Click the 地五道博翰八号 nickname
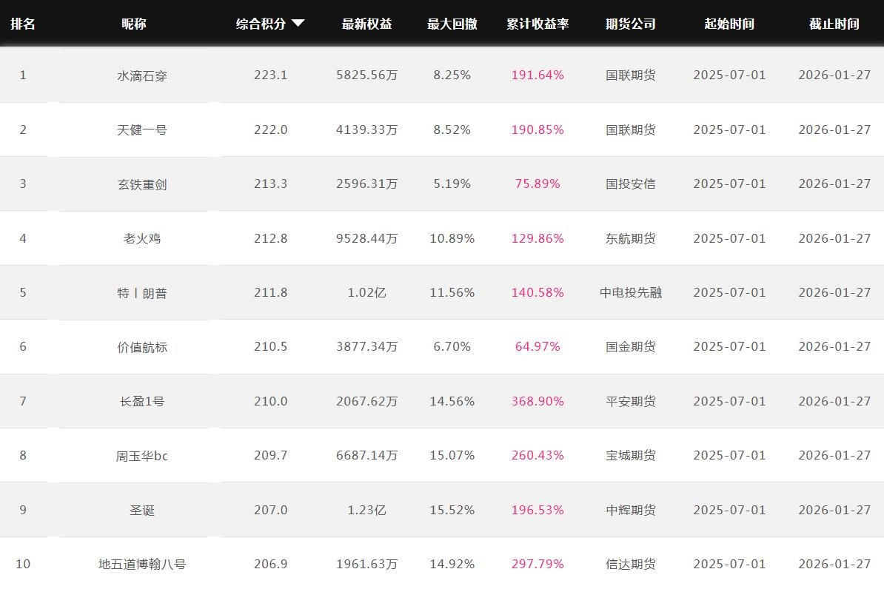The width and height of the screenshot is (884, 589). pos(142,564)
